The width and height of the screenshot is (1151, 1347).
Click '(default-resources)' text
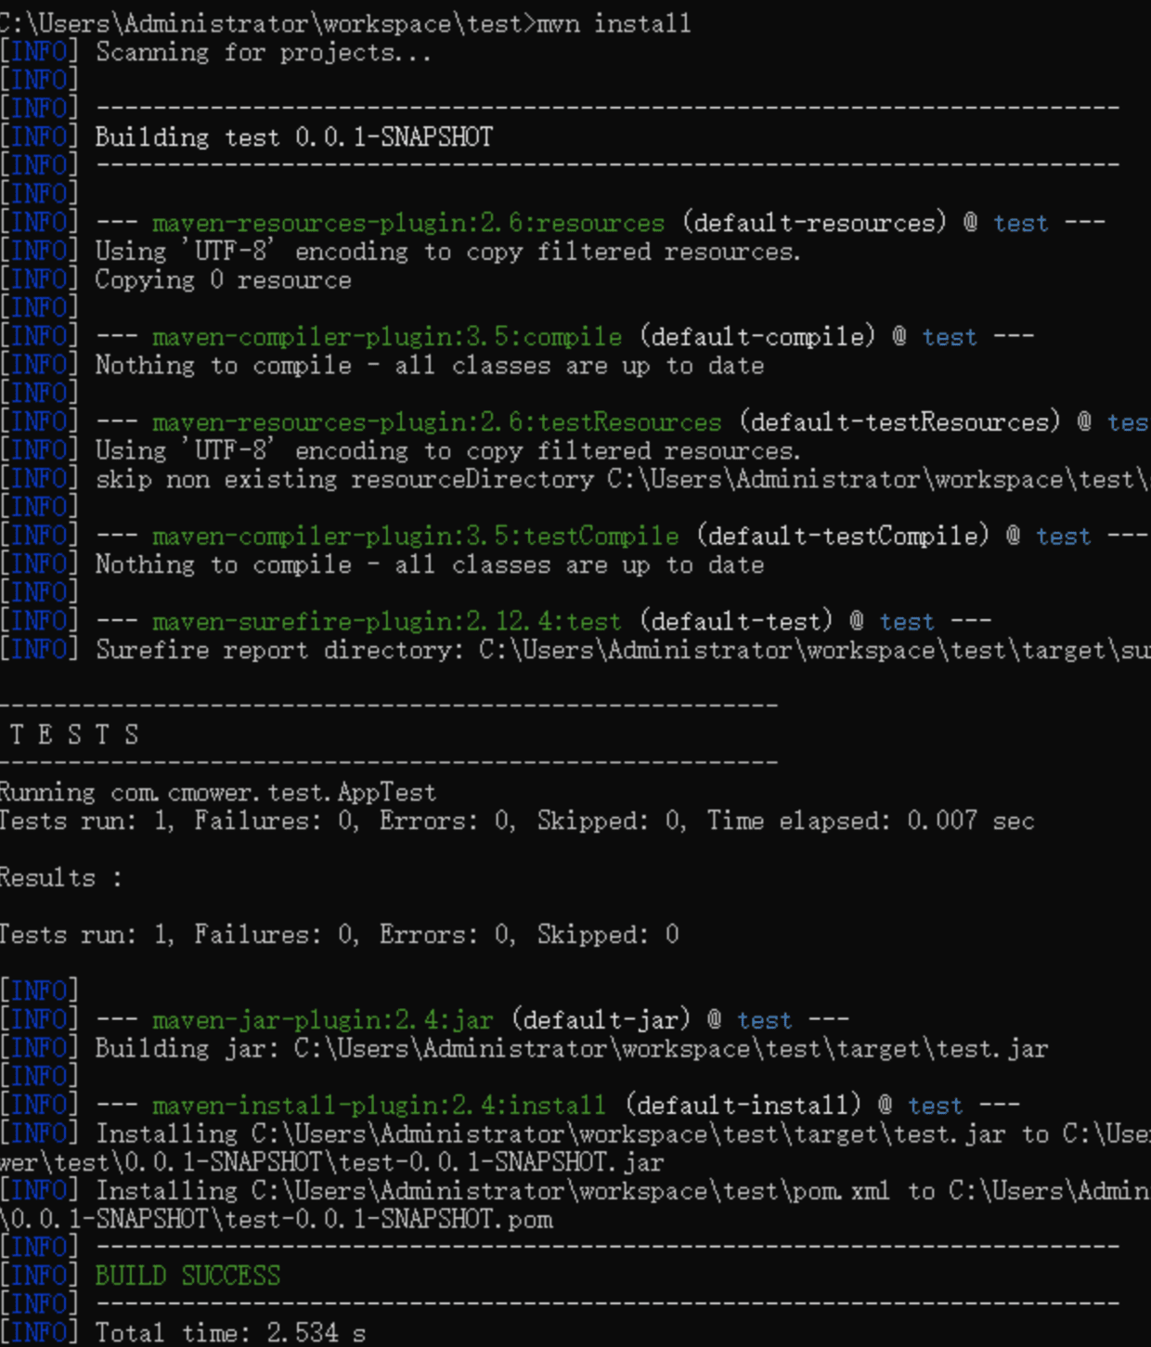point(815,223)
